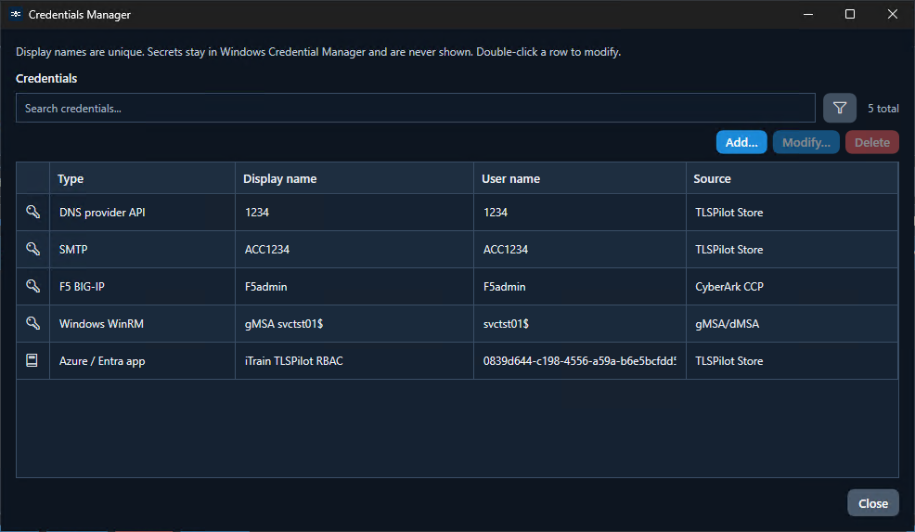Click the red Delete button

coord(871,142)
